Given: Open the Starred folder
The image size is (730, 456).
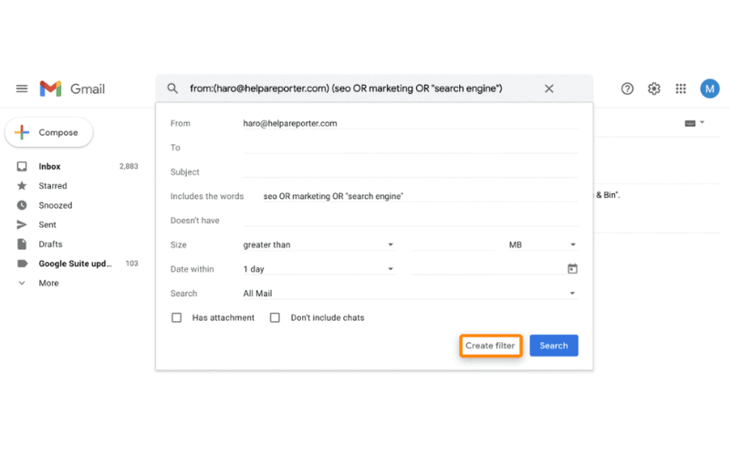Looking at the screenshot, I should (53, 186).
